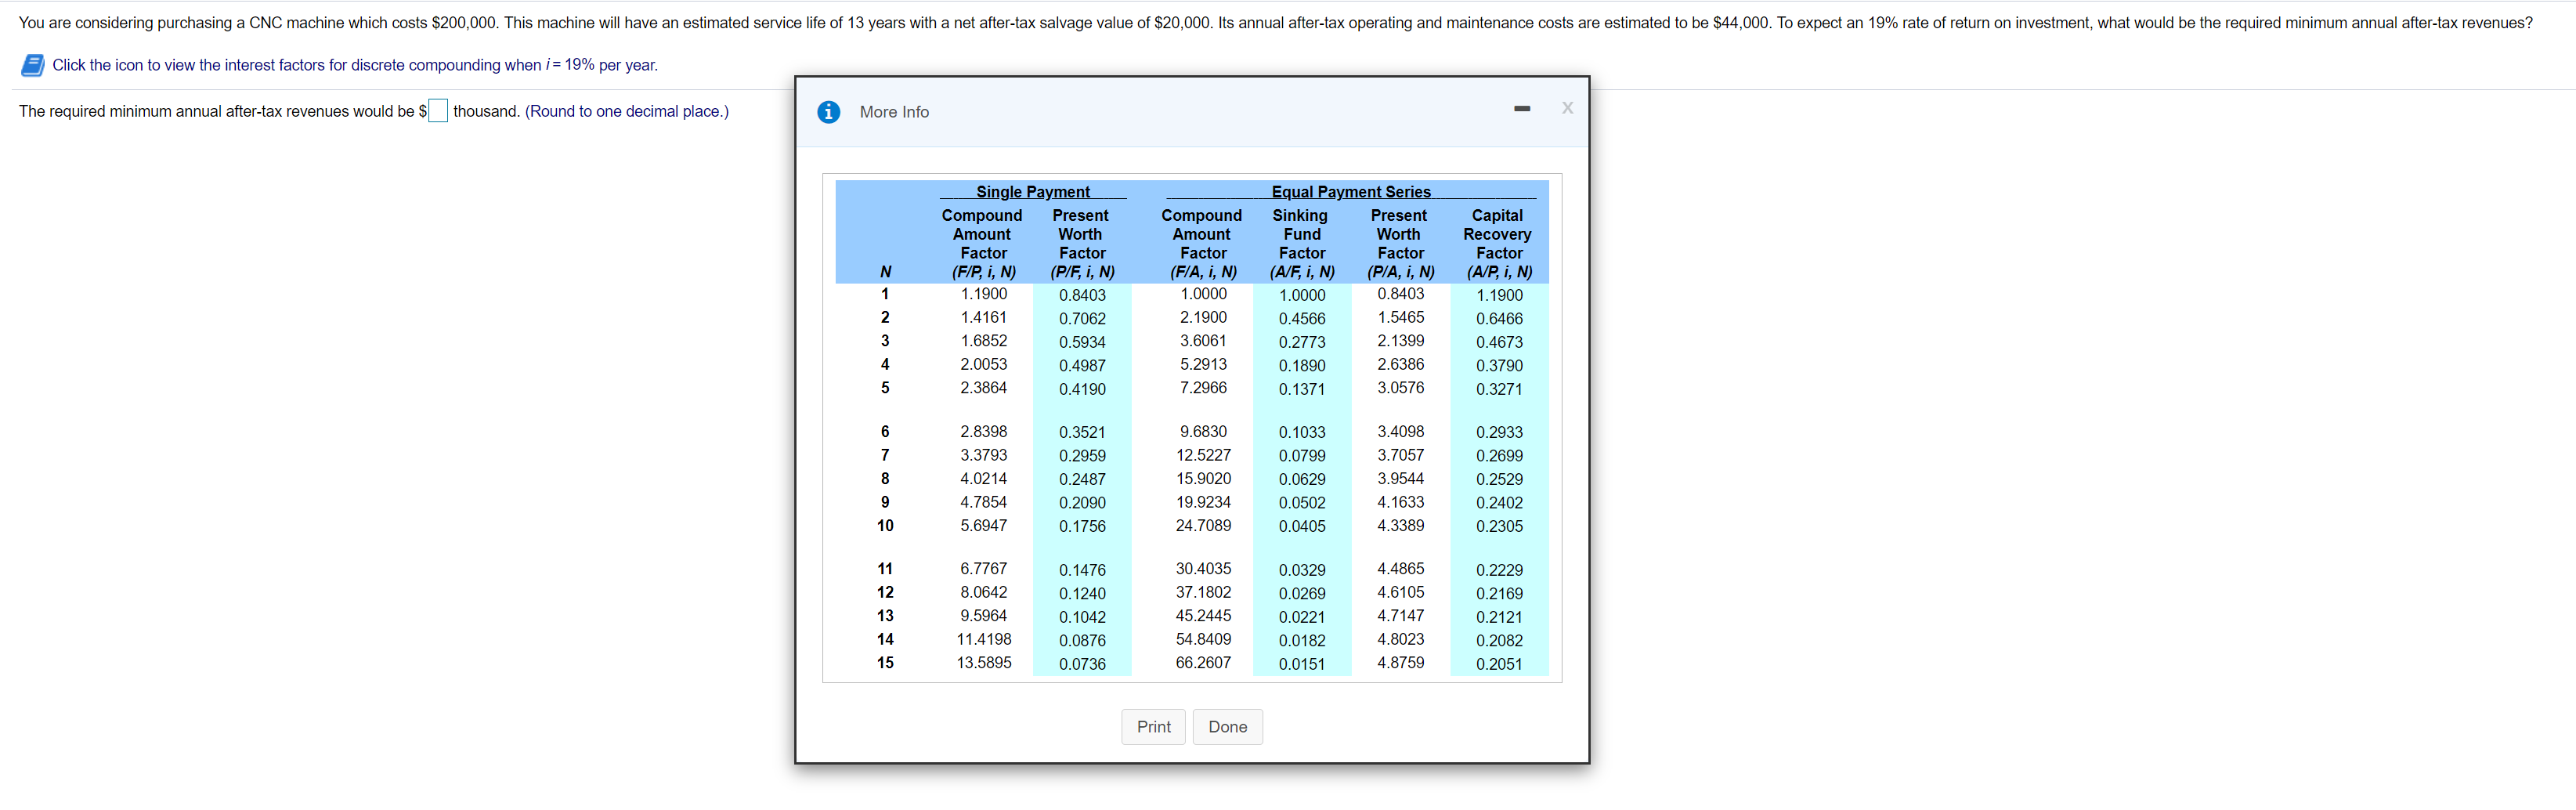Click the value 0.2229 in row 11
The width and height of the screenshot is (2576, 810).
(x=1499, y=571)
